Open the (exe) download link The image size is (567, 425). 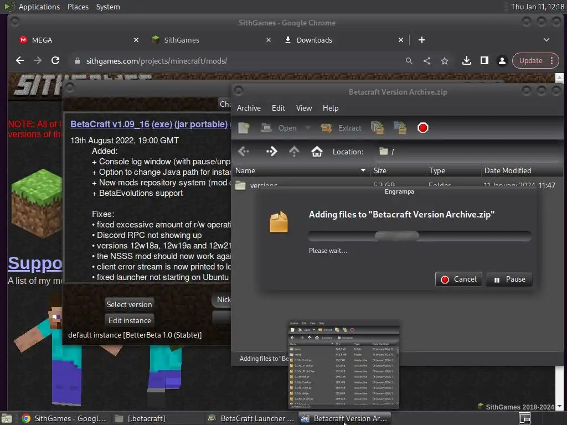tap(162, 124)
